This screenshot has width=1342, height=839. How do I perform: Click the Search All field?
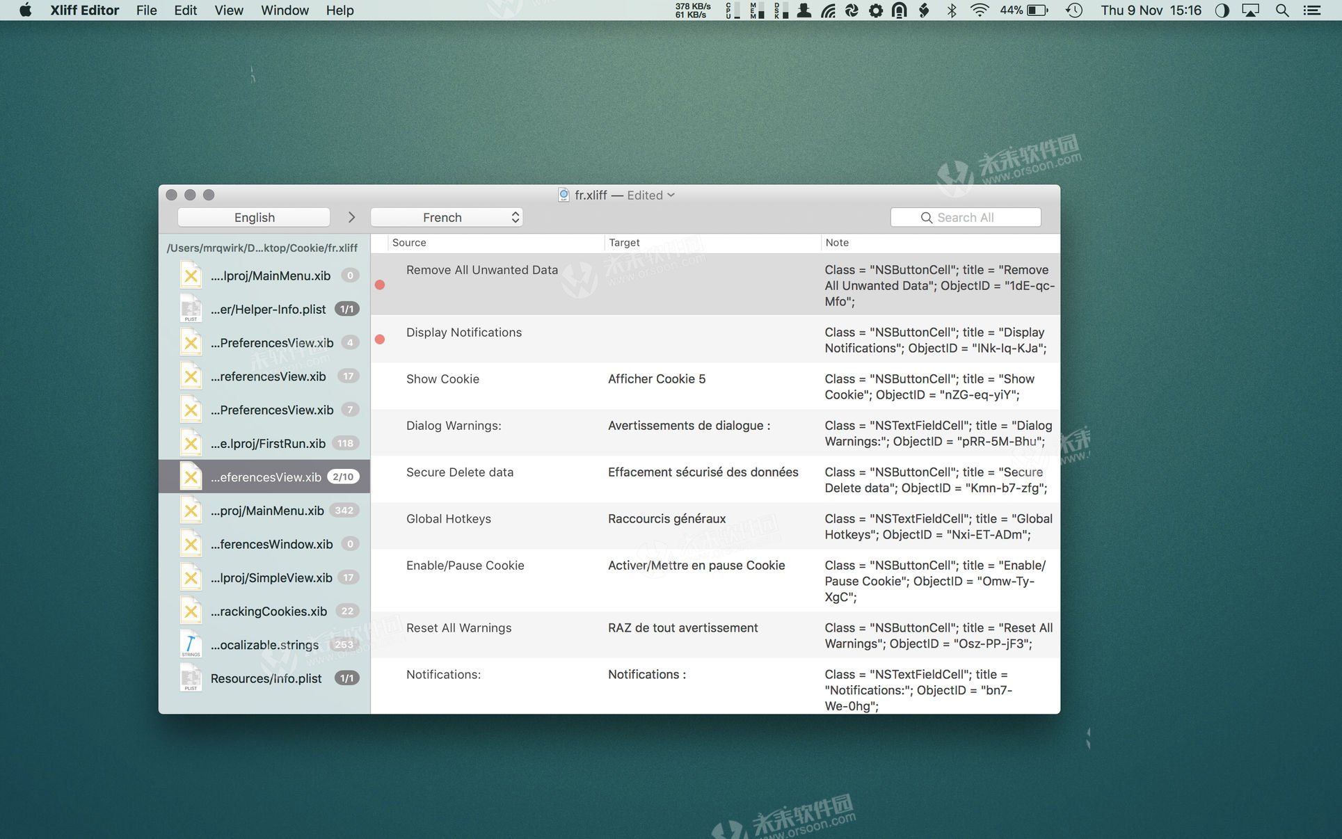click(x=966, y=218)
